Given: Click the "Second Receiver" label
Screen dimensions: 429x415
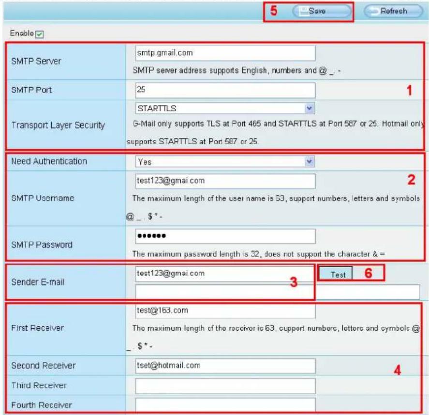Looking at the screenshot, I should click(43, 366).
